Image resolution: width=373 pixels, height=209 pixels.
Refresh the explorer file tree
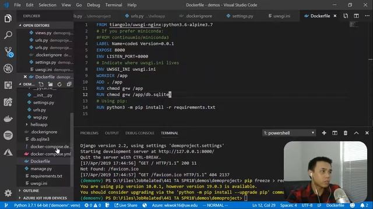[59, 84]
